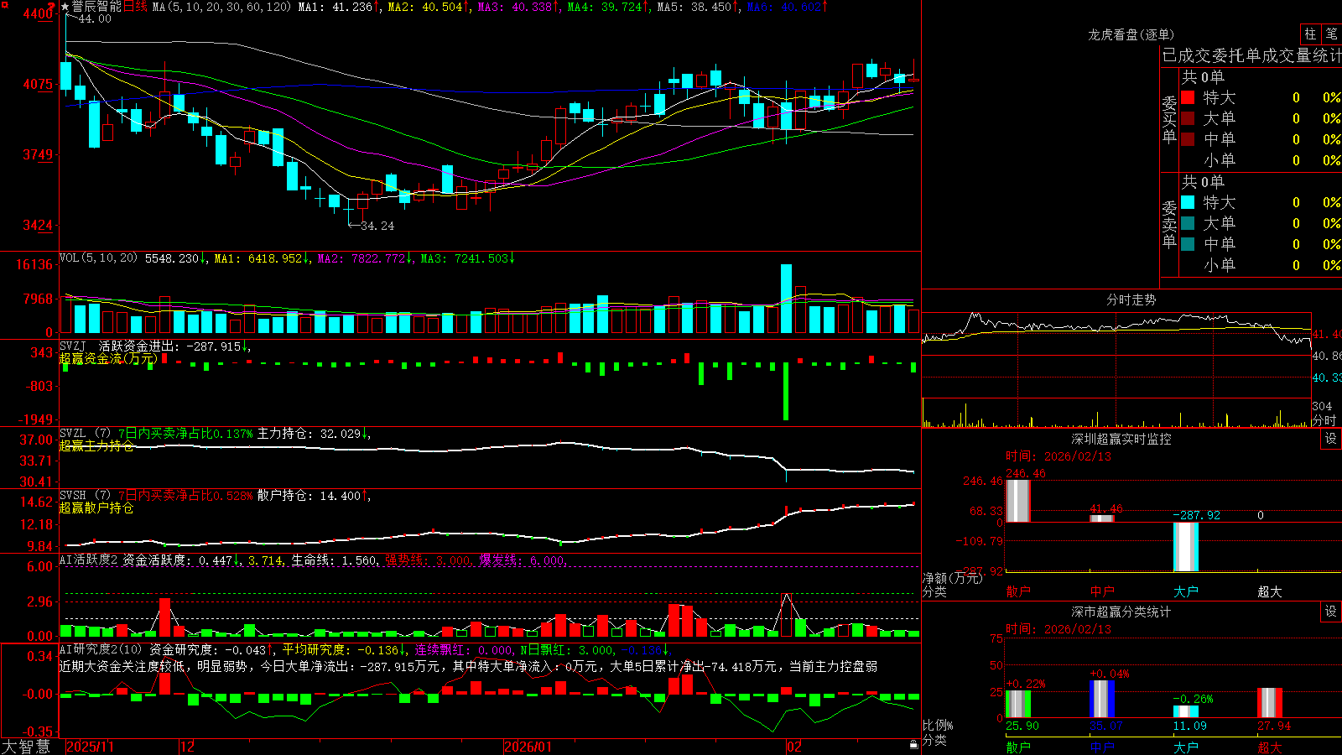Click the 34.24 low price annotation
Screen dimensions: 1342x755
[x=377, y=226]
